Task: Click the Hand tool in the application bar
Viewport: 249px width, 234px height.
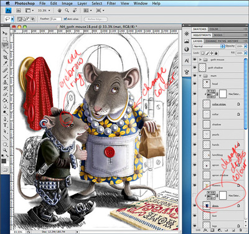Action: coord(60,11)
